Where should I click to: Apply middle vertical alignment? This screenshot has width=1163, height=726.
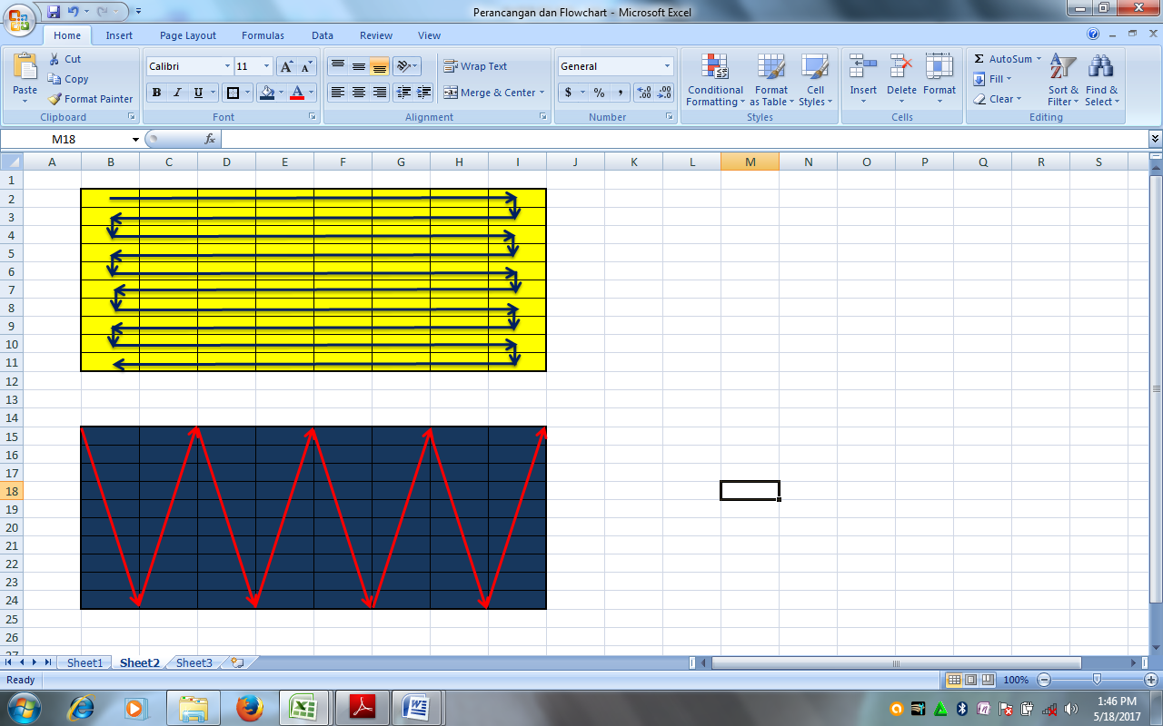tap(358, 66)
